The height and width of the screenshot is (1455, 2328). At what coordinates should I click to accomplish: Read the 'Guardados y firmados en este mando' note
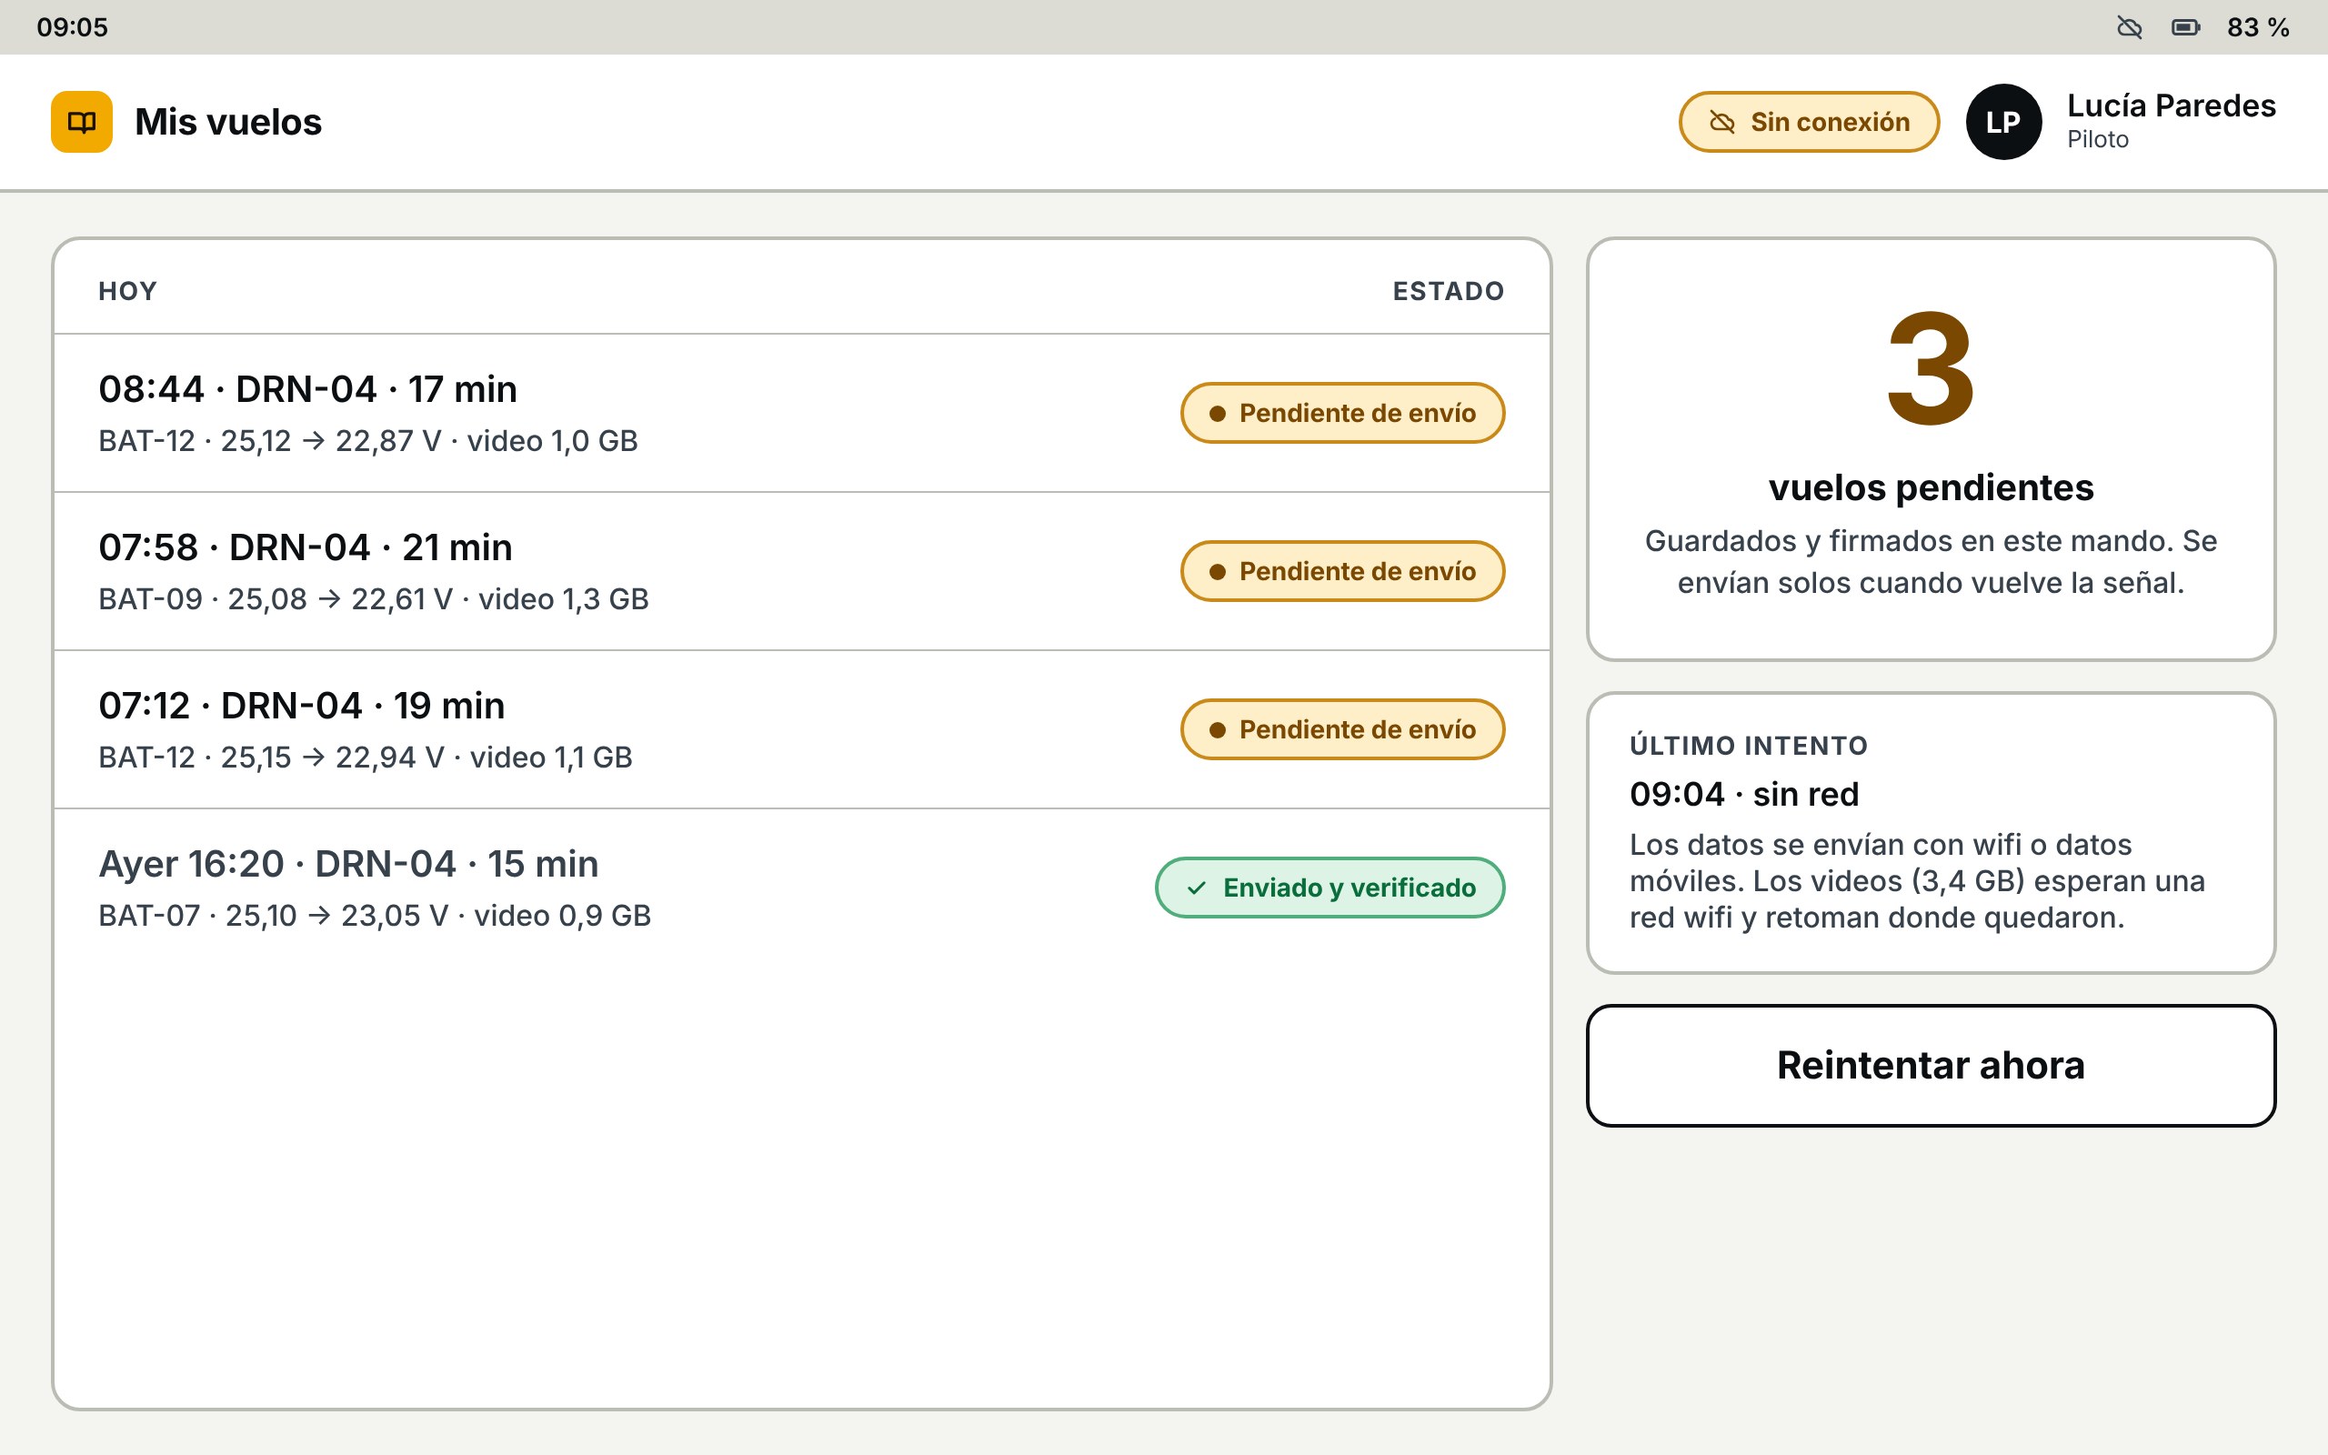[1931, 562]
